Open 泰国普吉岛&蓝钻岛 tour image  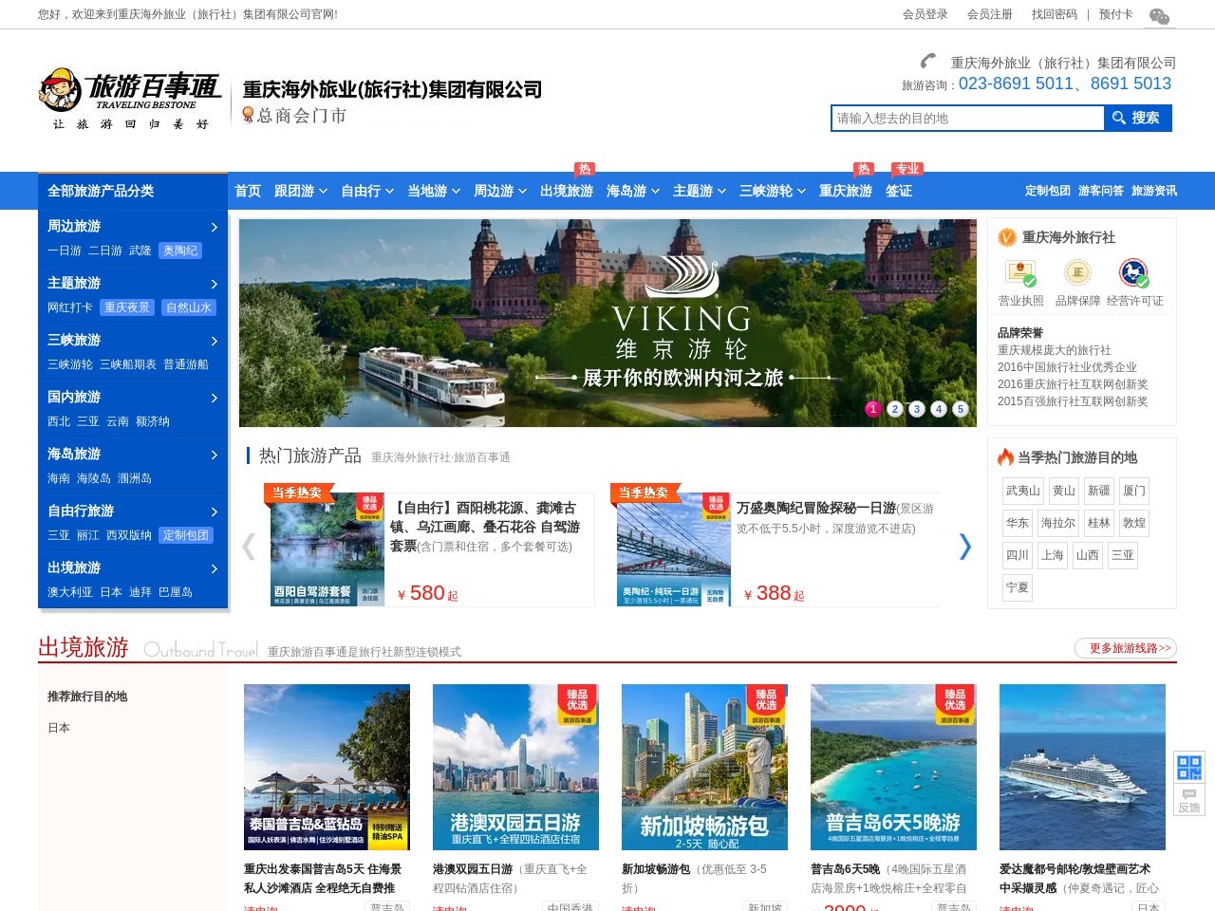coord(327,767)
